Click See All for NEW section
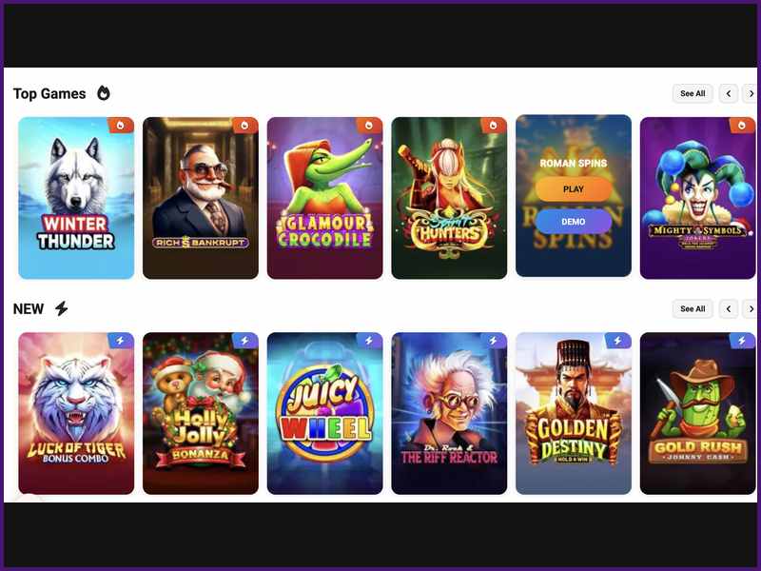The image size is (761, 571). [x=693, y=308]
